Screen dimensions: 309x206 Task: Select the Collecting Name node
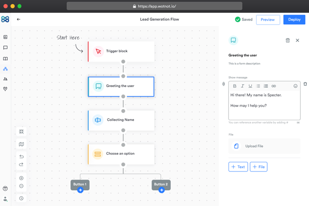coord(121,120)
